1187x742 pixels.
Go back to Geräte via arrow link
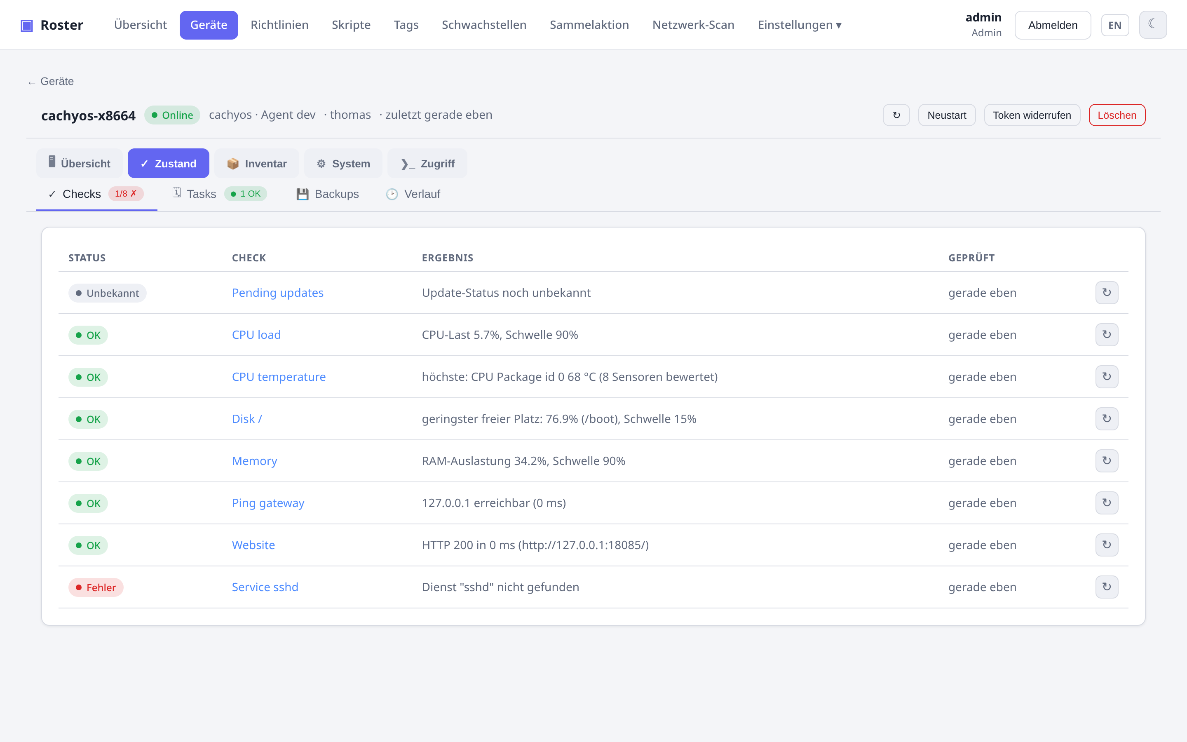click(x=51, y=82)
